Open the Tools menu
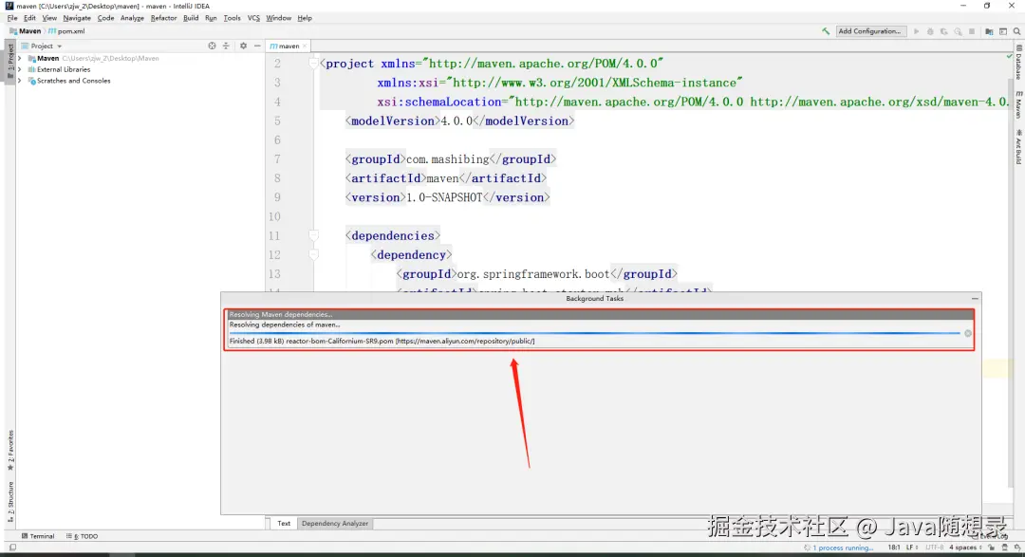Image resolution: width=1025 pixels, height=557 pixels. click(x=233, y=18)
